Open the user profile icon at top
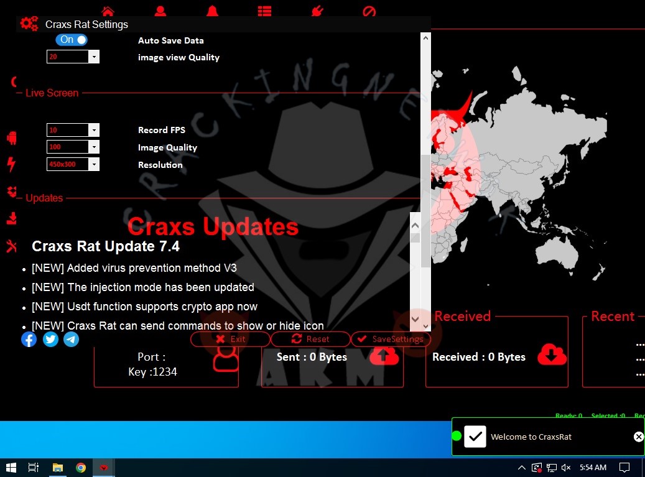Viewport: 645px width, 477px height. 160,11
